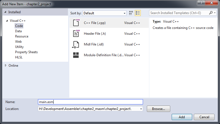Expand the Online section

[x=6, y=66]
